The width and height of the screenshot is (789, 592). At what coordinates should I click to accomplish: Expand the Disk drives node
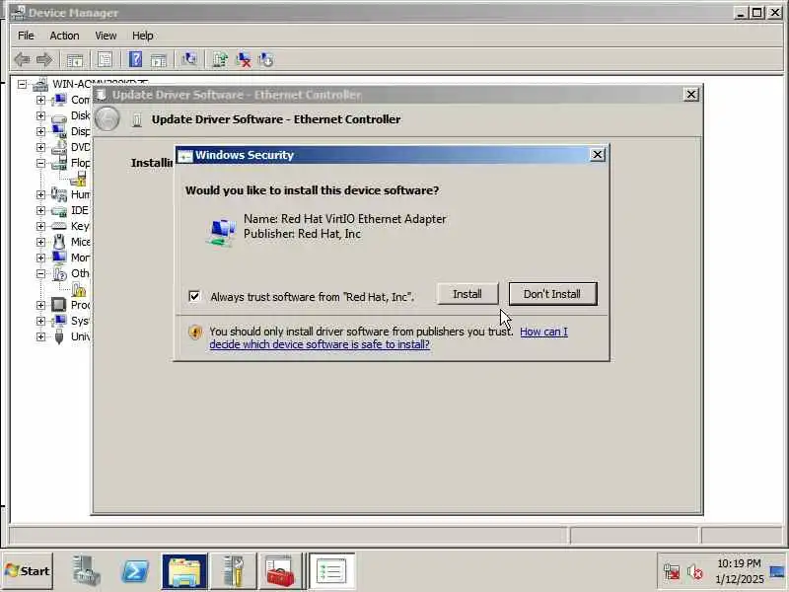(x=40, y=115)
